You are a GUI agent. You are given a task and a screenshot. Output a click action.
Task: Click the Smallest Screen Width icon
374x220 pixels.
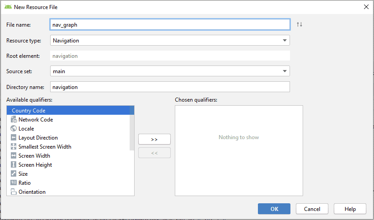[x=14, y=147]
